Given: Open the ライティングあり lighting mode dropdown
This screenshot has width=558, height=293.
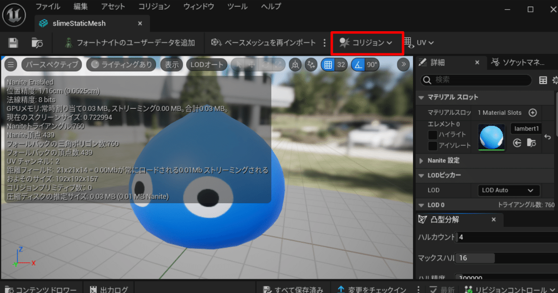Looking at the screenshot, I should [x=121, y=64].
